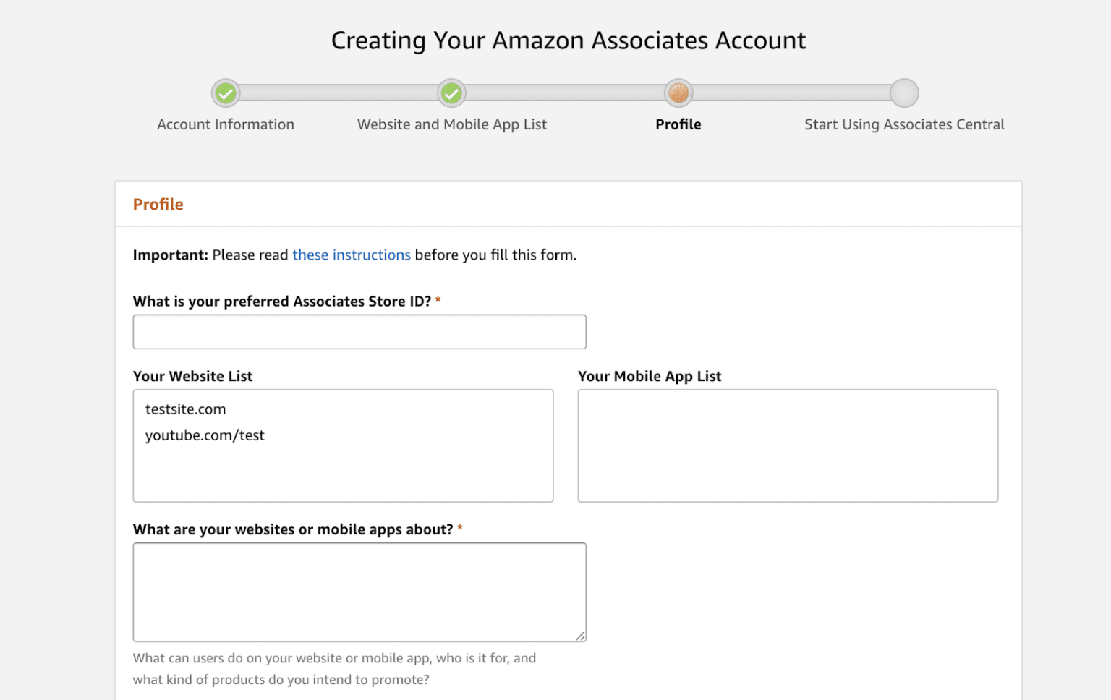This screenshot has width=1111, height=700.
Task: Click the Account Information step label
Action: 225,124
